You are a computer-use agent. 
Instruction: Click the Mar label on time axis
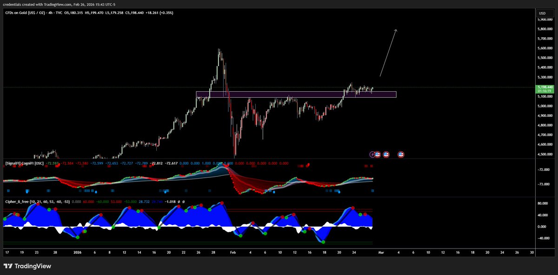tap(381, 253)
